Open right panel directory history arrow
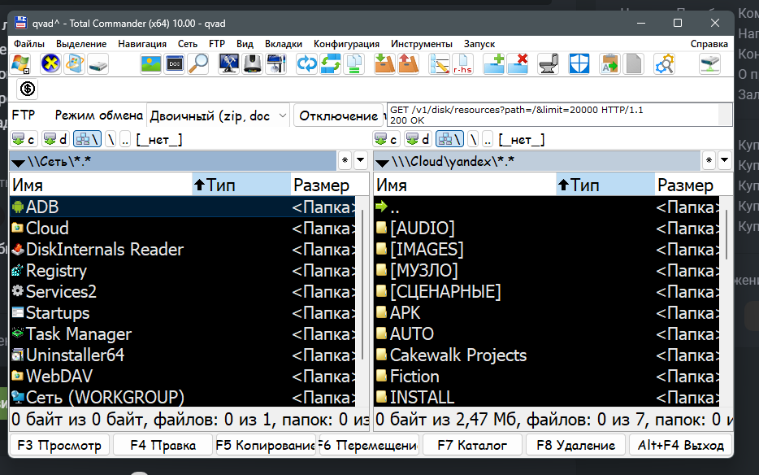The height and width of the screenshot is (475, 759). [724, 160]
